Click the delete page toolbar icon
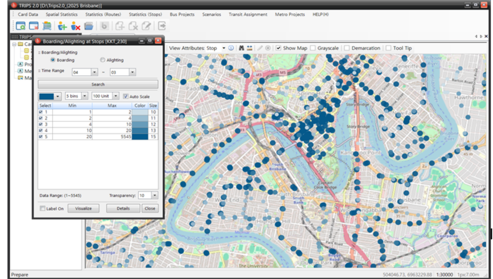The image size is (493, 279). tap(133, 26)
